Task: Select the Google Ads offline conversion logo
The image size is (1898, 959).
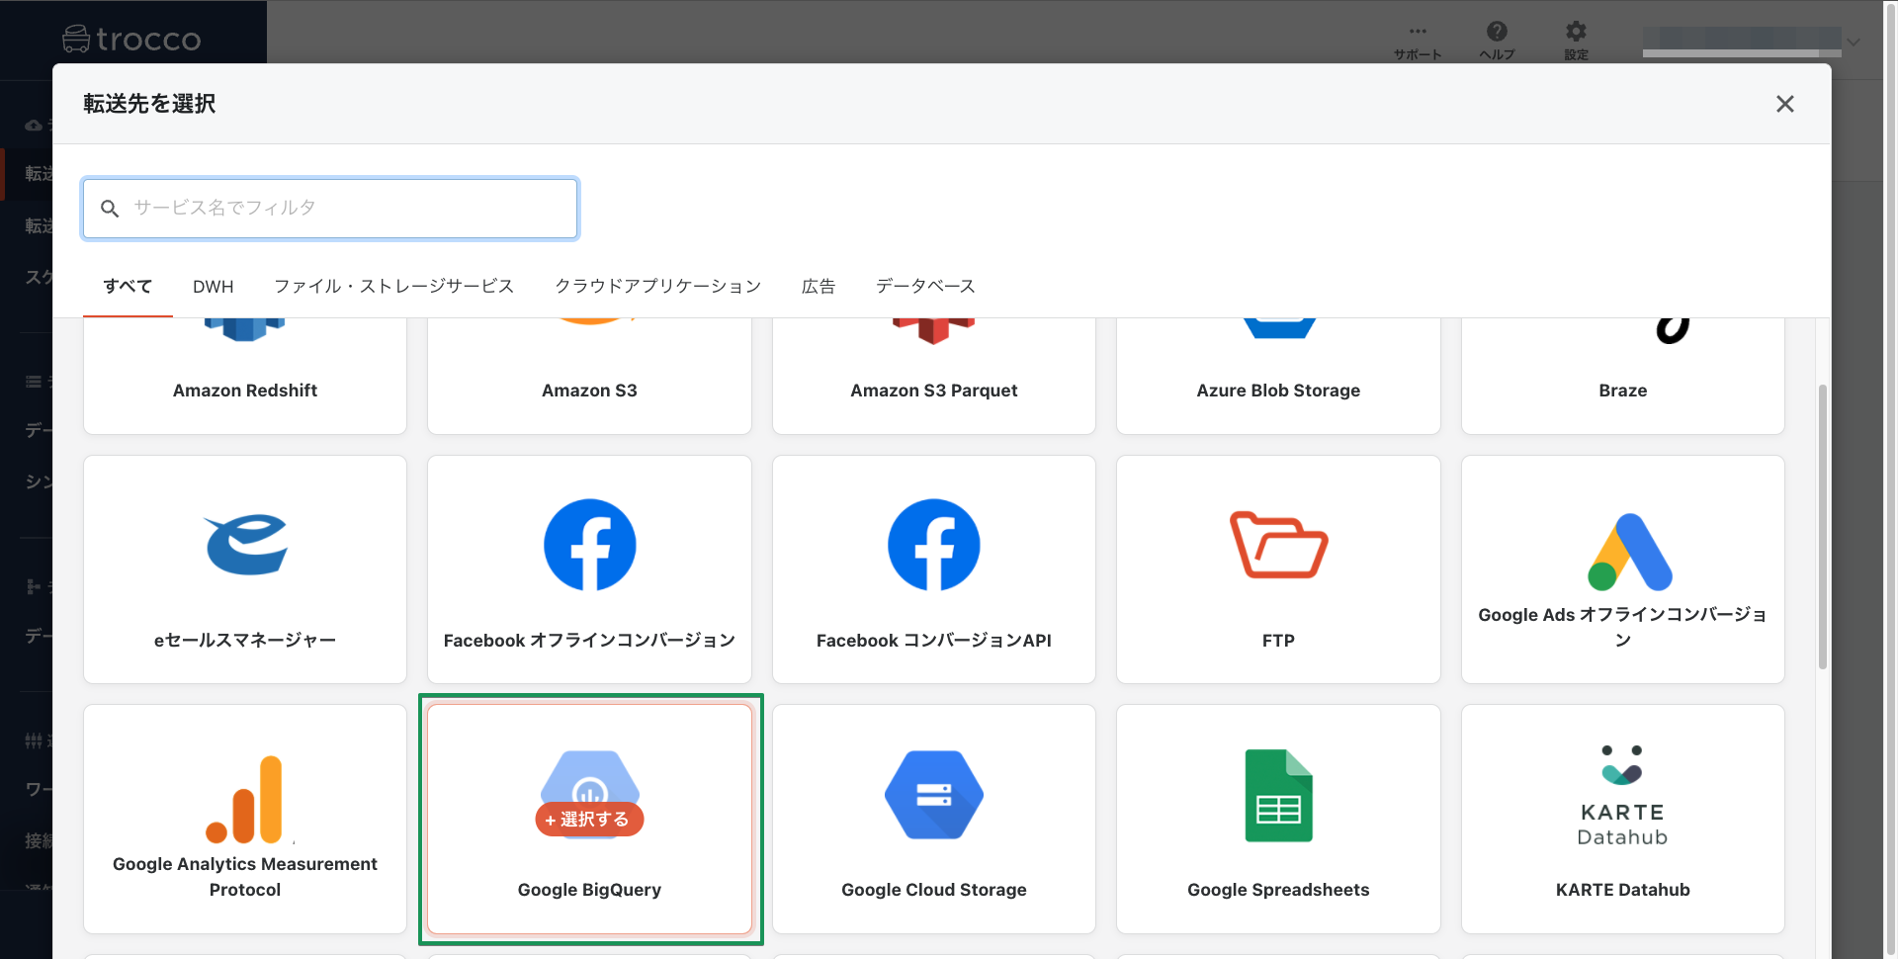Action: click(1630, 552)
